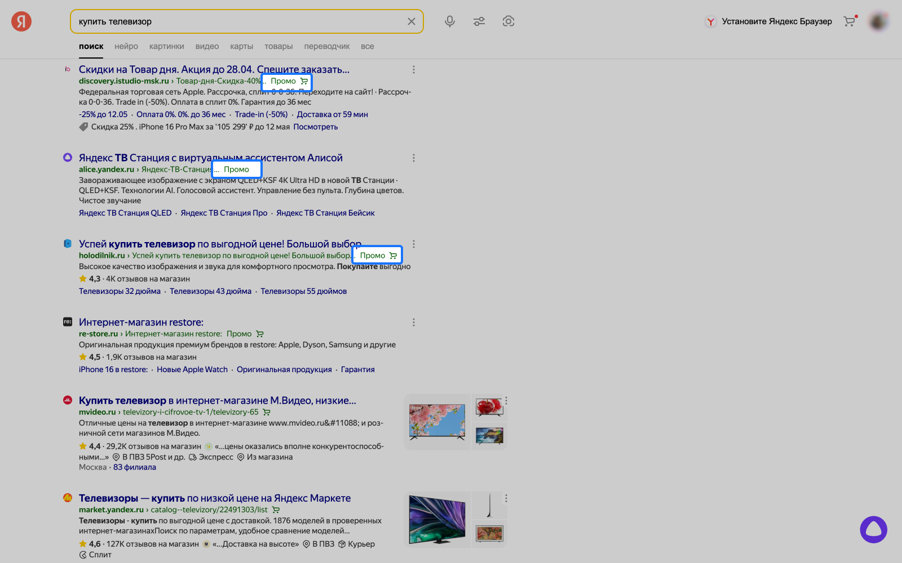
Task: Open the M.Video large TV thumbnail
Action: click(437, 422)
